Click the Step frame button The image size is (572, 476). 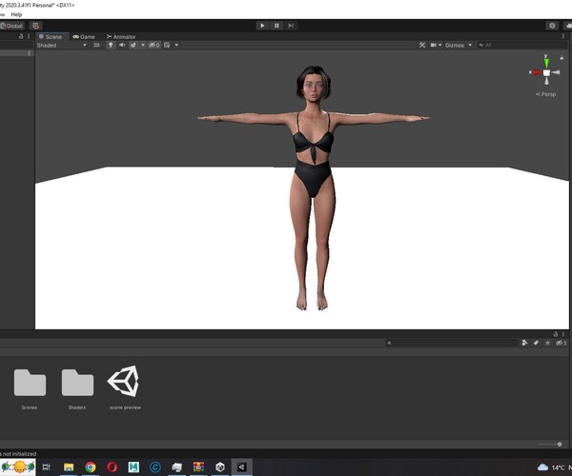pos(291,26)
